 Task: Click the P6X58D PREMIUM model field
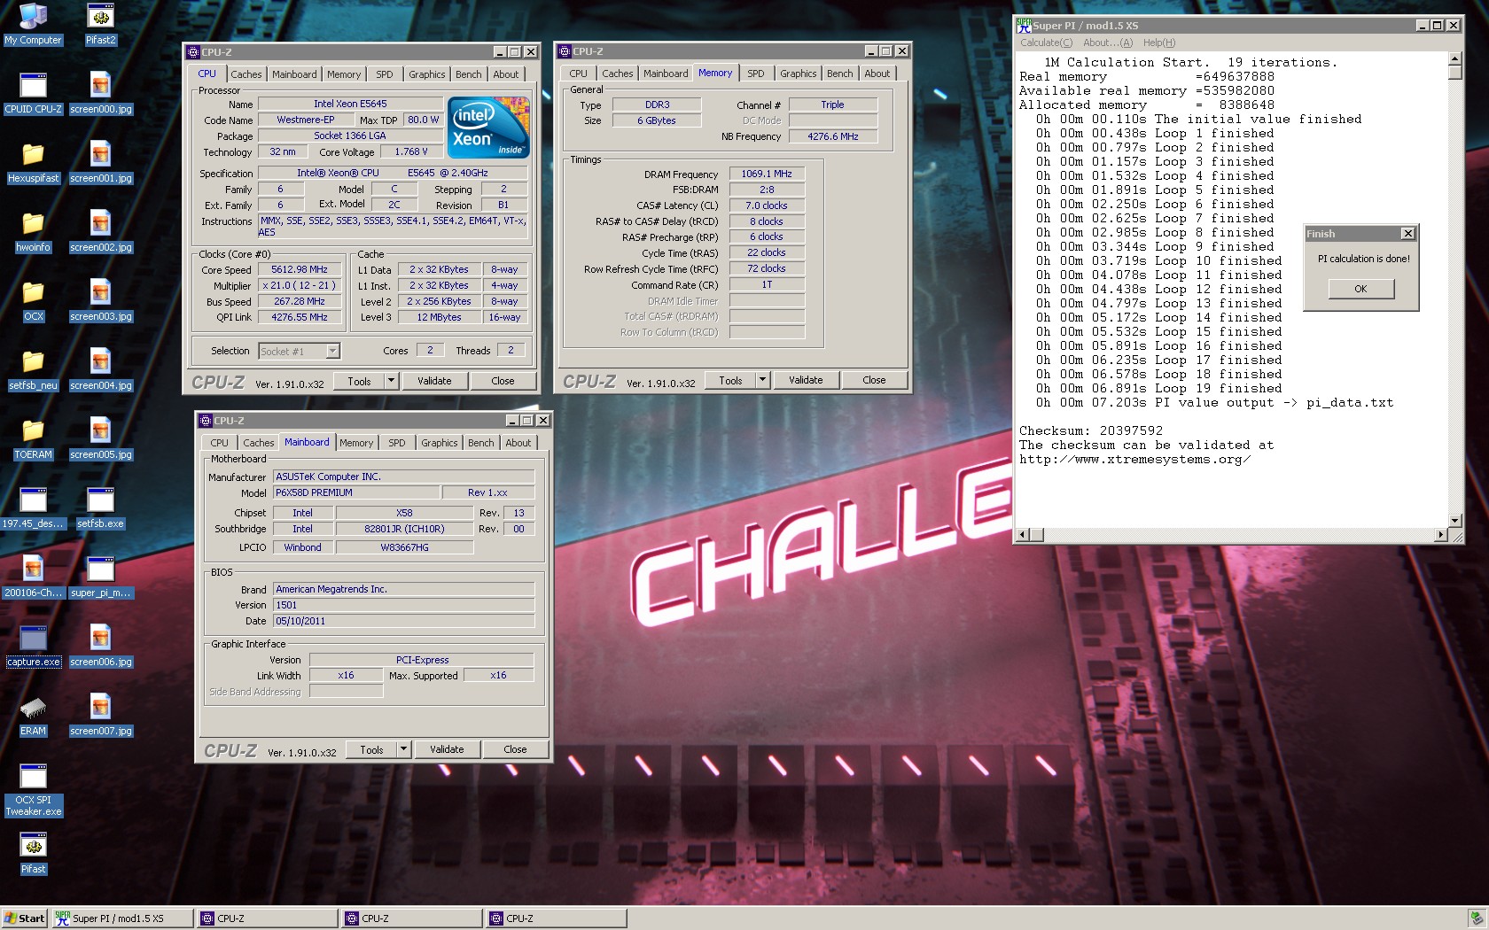point(356,492)
